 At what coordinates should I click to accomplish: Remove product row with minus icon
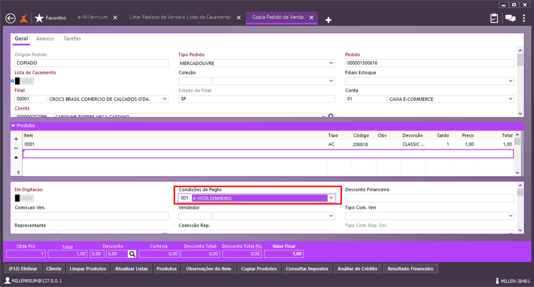pos(16,148)
